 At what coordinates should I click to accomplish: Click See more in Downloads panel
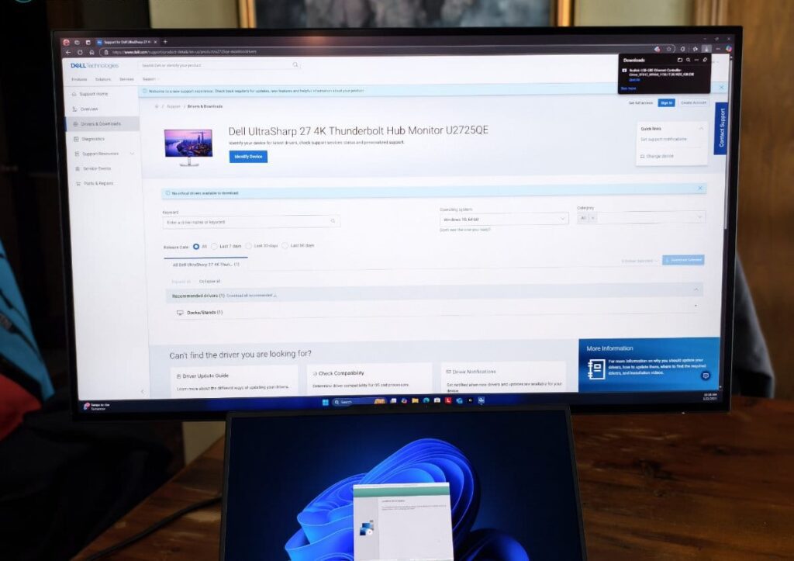click(x=628, y=88)
